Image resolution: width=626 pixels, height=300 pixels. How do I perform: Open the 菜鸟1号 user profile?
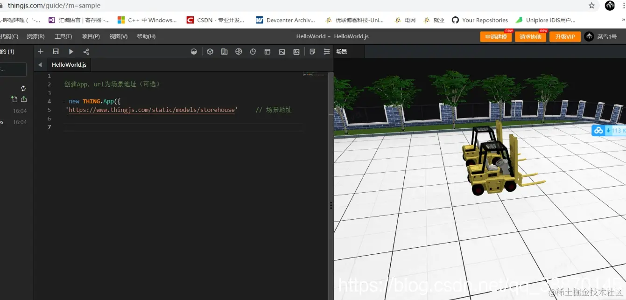pos(601,36)
